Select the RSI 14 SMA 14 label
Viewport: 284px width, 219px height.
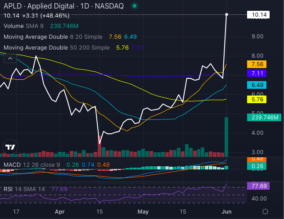pos(24,189)
